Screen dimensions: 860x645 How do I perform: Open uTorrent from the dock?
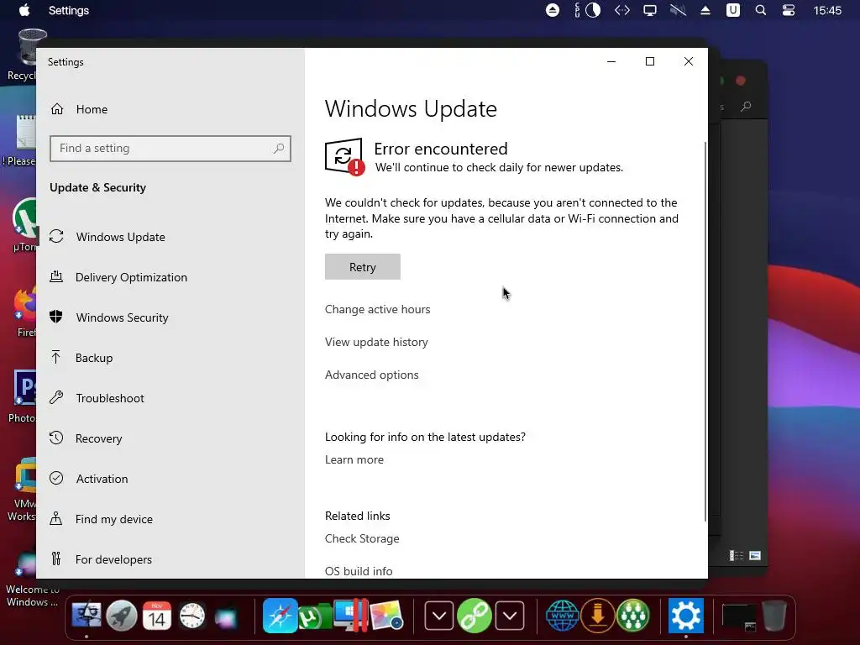pos(314,617)
